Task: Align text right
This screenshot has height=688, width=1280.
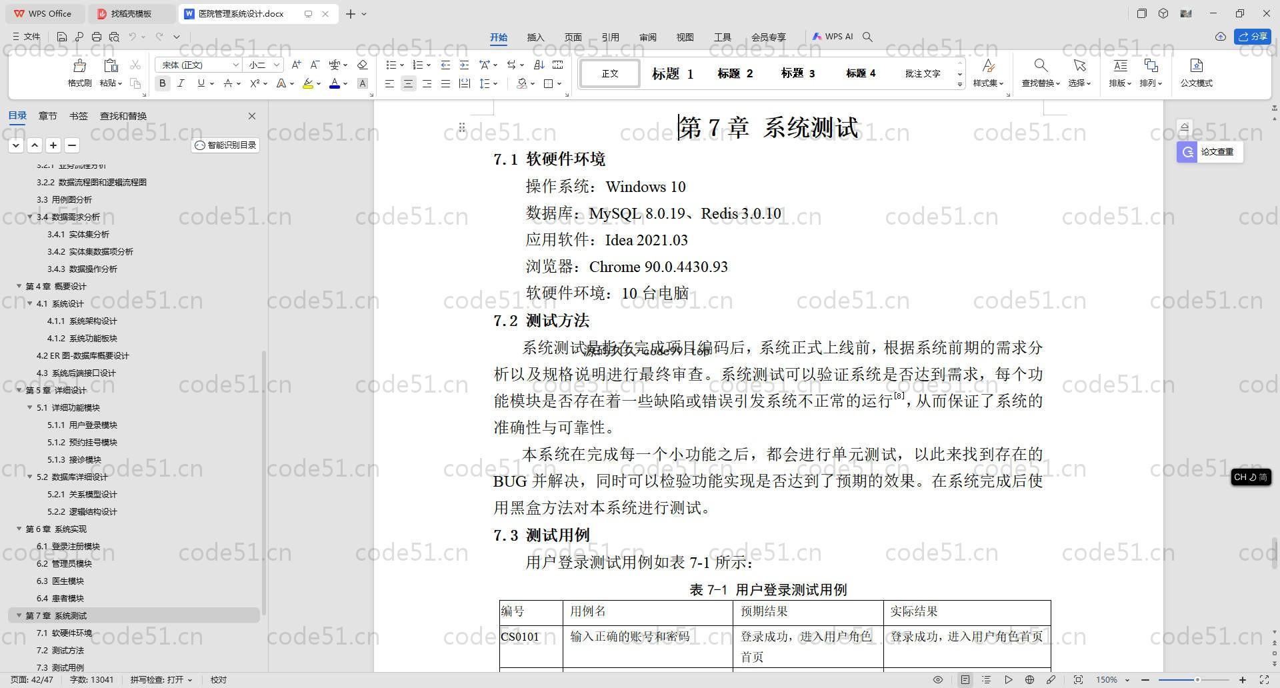Action: [427, 83]
